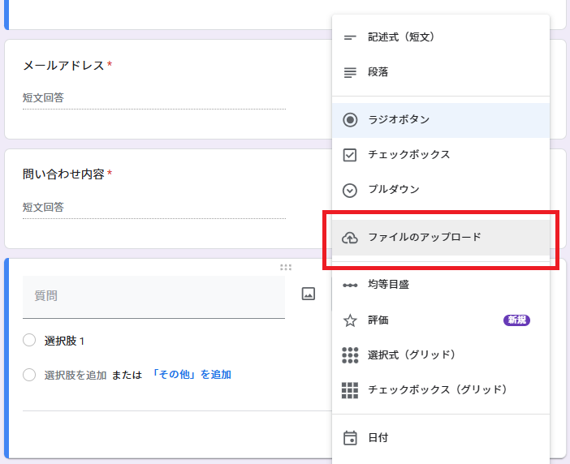Viewport: 570px width, 464px height.
Task: Click the 「その他」を追加 link
Action: (191, 375)
